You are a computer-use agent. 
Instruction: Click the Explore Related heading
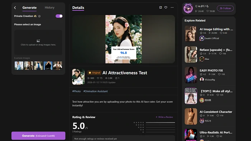click(195, 20)
